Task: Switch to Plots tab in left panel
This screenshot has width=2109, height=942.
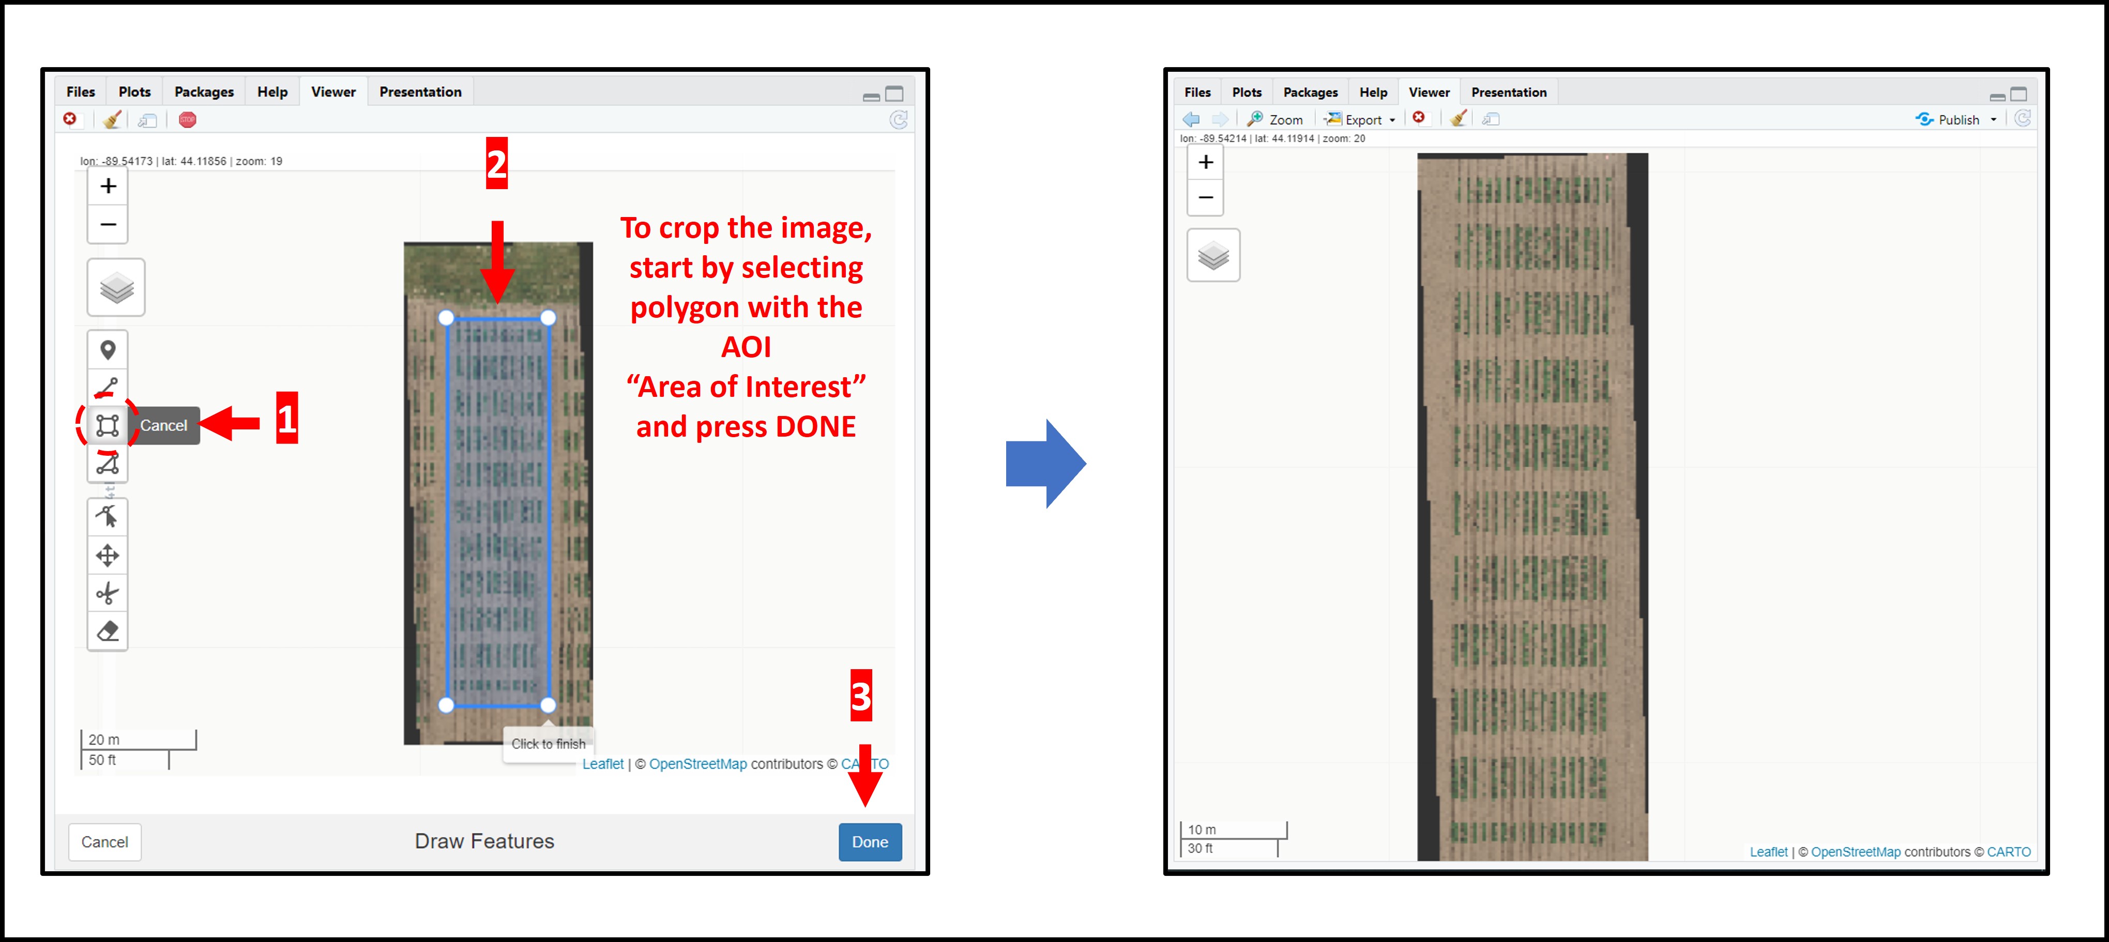Action: [134, 91]
